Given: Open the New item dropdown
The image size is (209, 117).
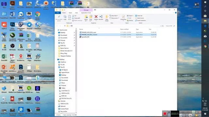Looking at the screenshot, I should coord(114,16).
